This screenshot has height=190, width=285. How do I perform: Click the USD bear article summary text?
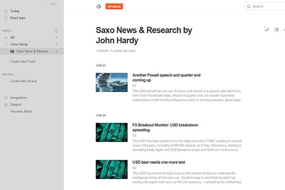(x=187, y=178)
